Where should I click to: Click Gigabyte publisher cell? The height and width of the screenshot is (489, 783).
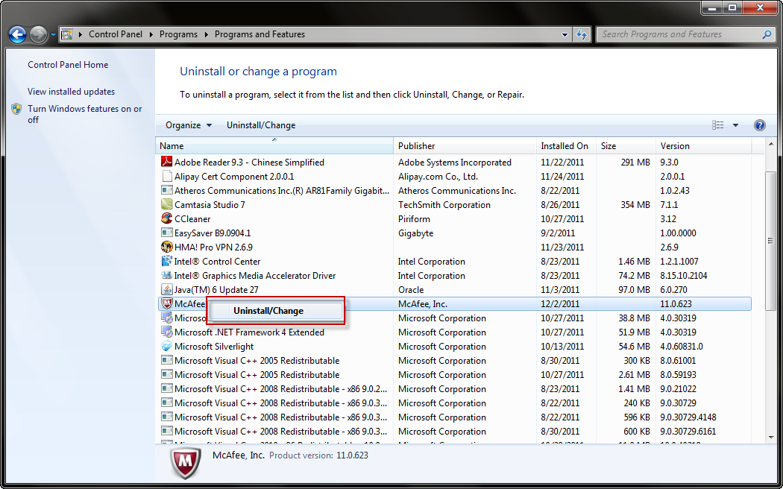(415, 233)
